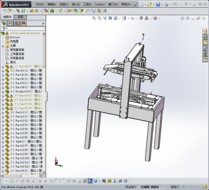Expand the 注解 annotations folder
This screenshot has width=209, height=190.
point(3,46)
